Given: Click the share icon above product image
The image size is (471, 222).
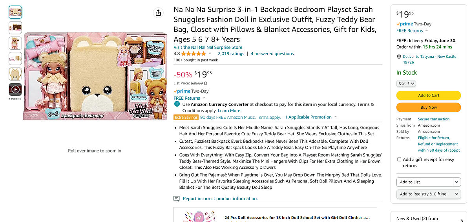Looking at the screenshot, I should coord(158,13).
